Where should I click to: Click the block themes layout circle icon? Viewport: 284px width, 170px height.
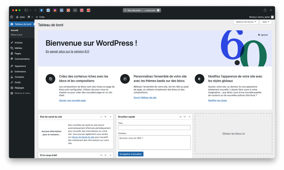click(125, 79)
